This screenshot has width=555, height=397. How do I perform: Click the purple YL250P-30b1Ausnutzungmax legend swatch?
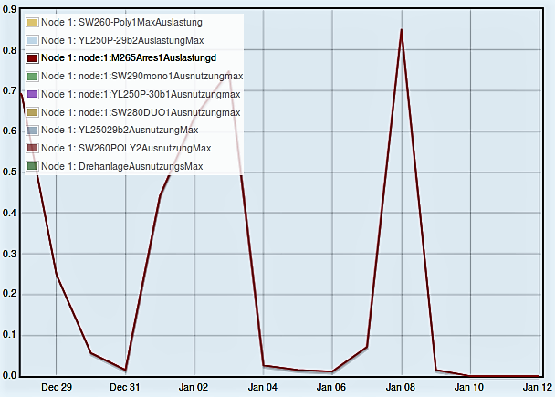coord(33,94)
